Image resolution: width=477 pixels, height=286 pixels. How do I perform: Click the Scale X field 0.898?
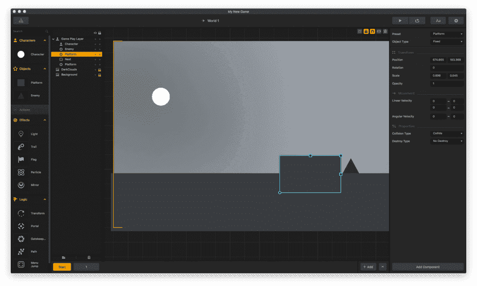click(438, 76)
